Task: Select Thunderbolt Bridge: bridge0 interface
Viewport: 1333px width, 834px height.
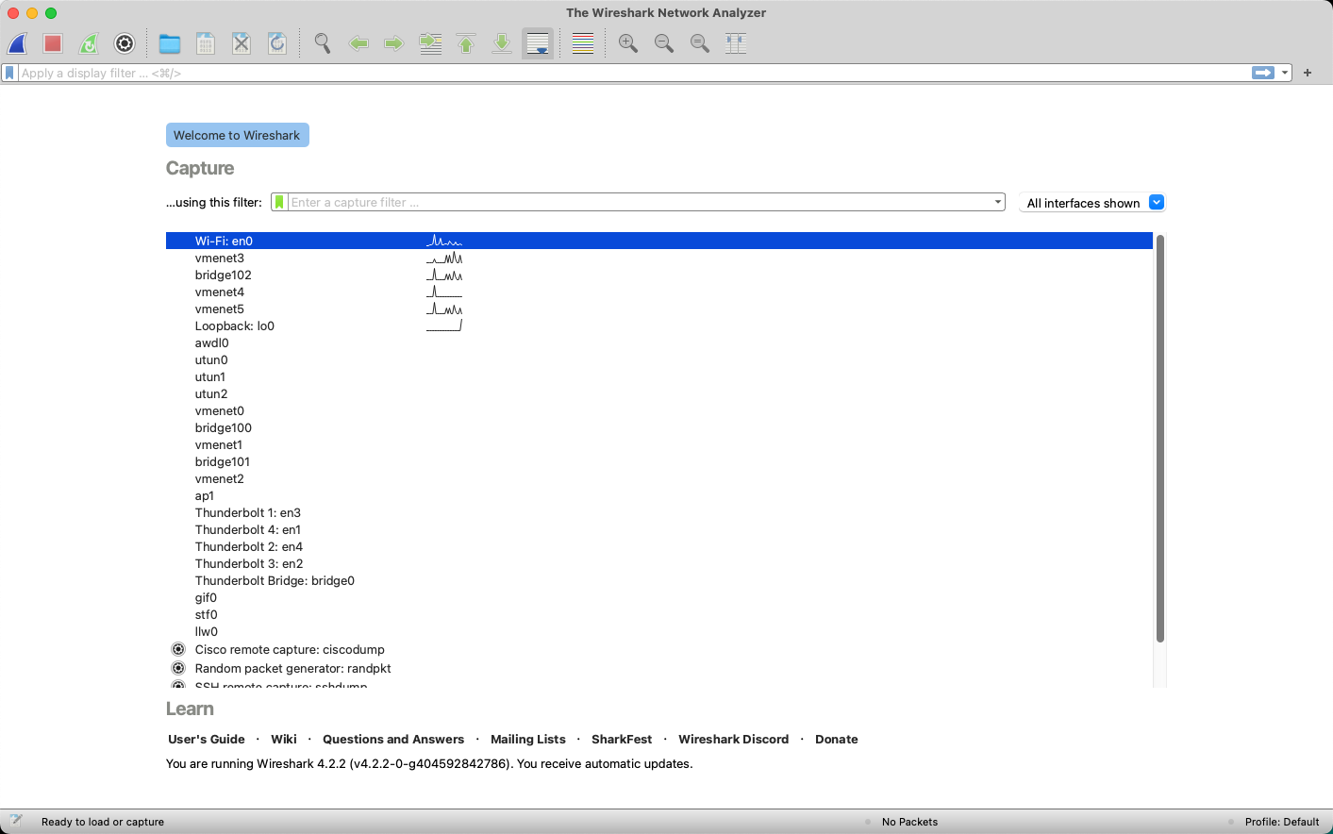Action: pos(658,580)
